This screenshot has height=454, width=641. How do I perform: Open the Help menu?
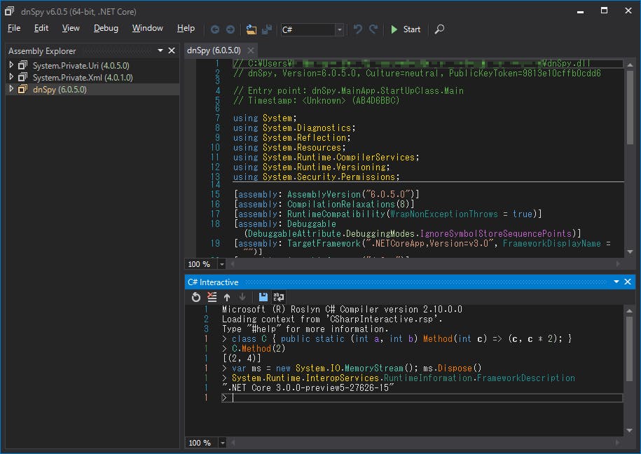pos(186,28)
